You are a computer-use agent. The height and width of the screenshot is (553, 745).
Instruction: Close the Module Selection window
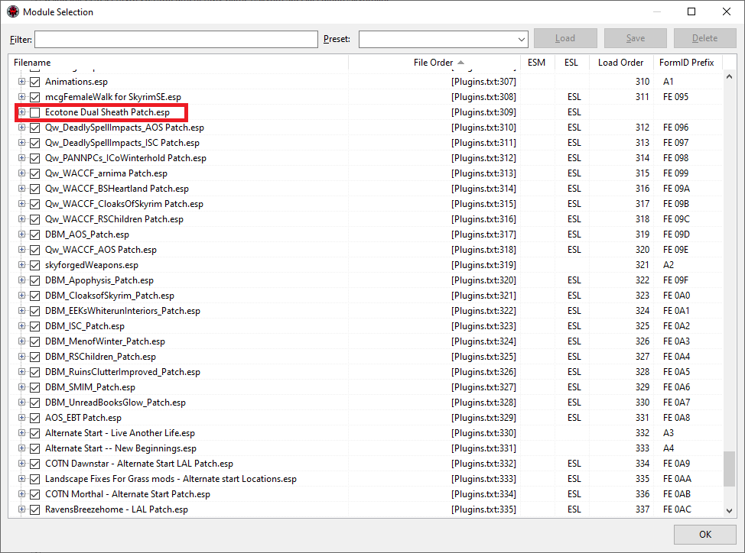click(727, 12)
